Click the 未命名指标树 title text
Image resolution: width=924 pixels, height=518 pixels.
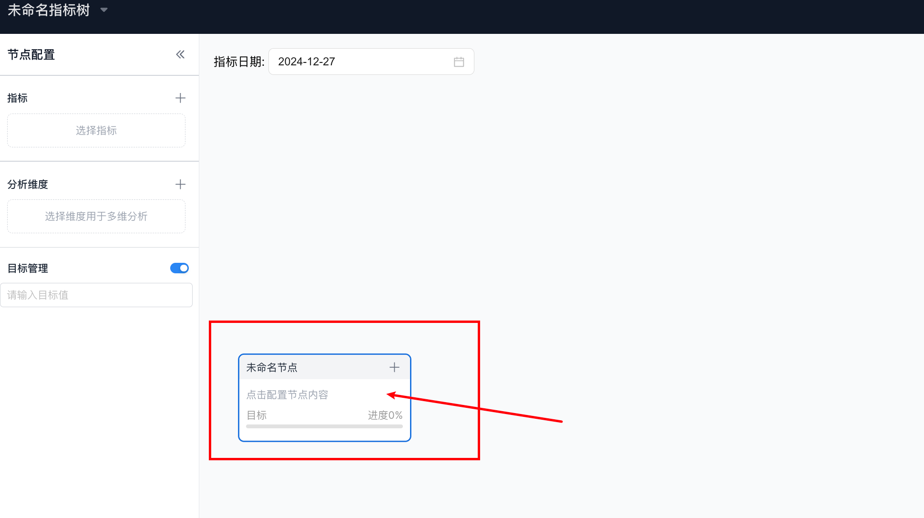pos(49,10)
